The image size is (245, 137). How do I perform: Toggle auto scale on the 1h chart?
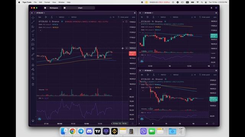[x=215, y=17]
